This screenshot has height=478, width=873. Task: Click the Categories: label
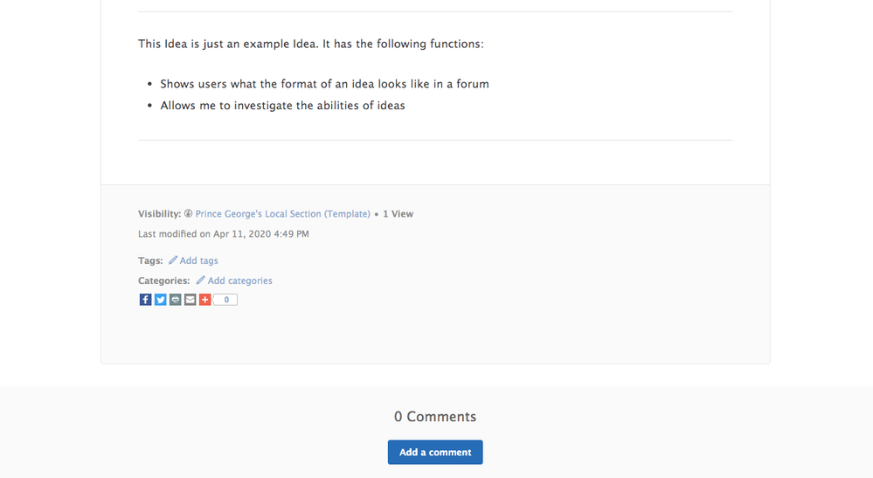coord(163,281)
